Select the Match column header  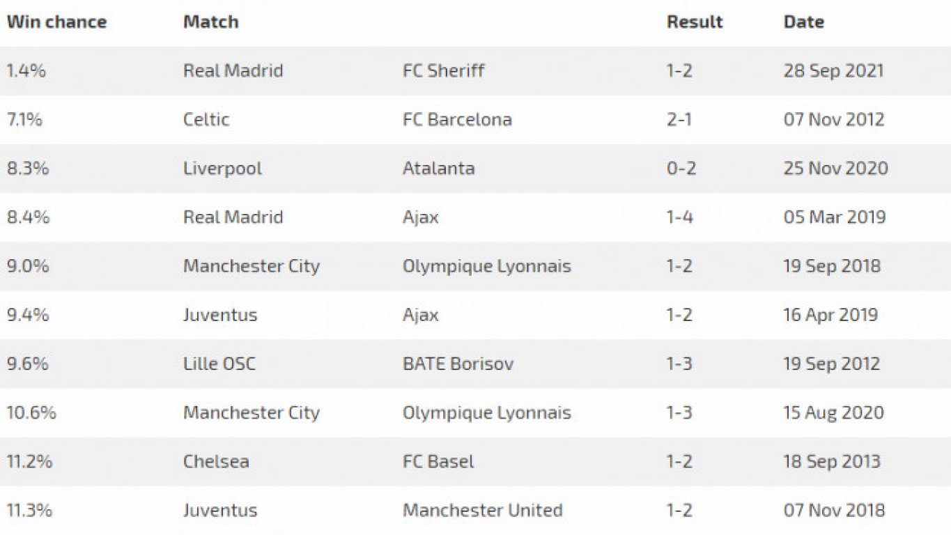coord(211,22)
